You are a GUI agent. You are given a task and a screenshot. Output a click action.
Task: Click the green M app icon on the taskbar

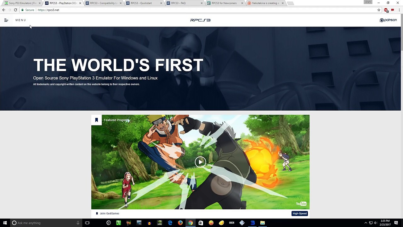(x=118, y=223)
